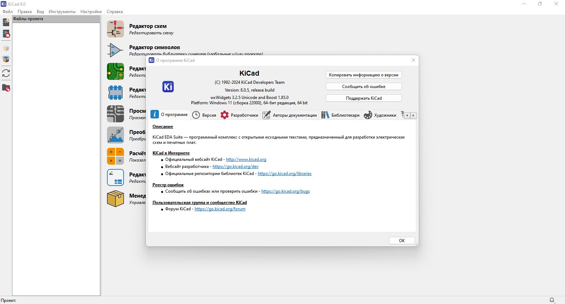Viewport: 565px width, 304px height.
Task: Click the (C) 1992-2024 KiCad Developers Team text
Action: coord(250,82)
